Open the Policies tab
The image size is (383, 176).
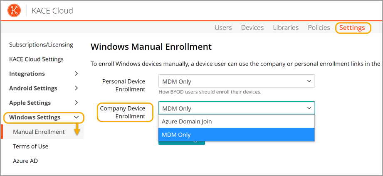[319, 27]
